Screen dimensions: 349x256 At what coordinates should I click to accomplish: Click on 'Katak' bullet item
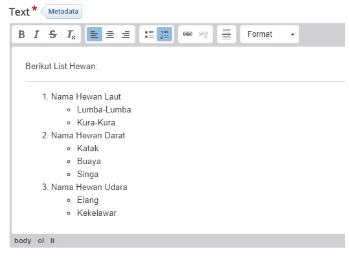[x=87, y=148]
